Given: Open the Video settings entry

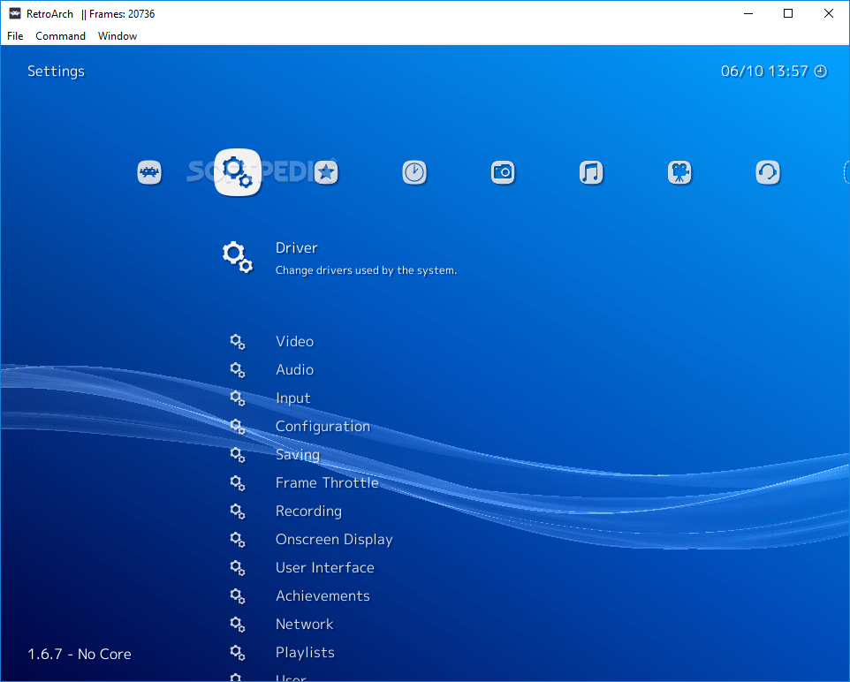Looking at the screenshot, I should point(294,342).
